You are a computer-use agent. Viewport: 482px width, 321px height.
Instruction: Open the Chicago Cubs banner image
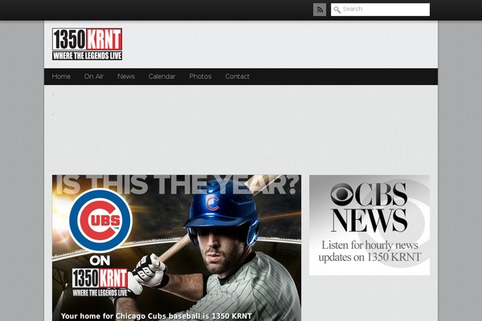177,248
